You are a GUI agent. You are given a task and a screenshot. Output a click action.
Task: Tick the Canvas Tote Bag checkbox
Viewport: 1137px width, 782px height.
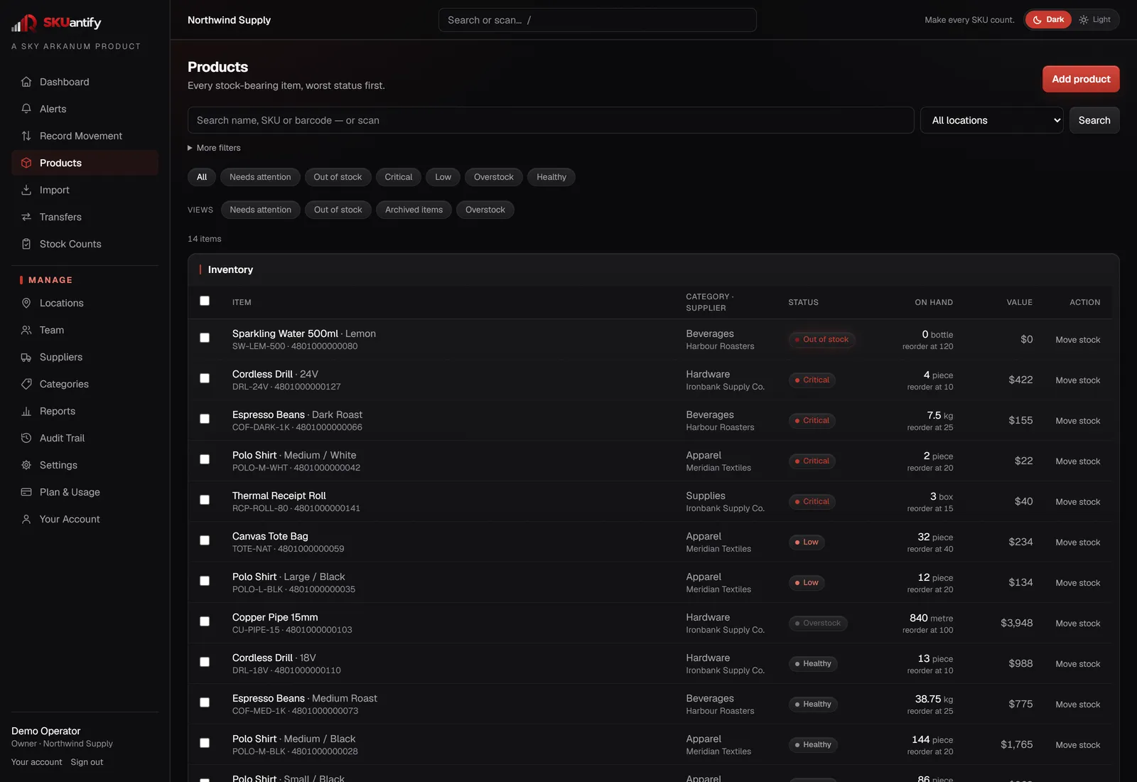click(x=205, y=540)
